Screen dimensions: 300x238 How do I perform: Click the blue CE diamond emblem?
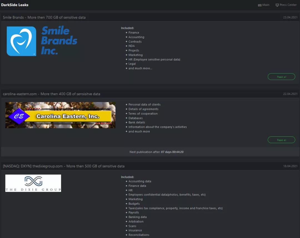(x=19, y=116)
